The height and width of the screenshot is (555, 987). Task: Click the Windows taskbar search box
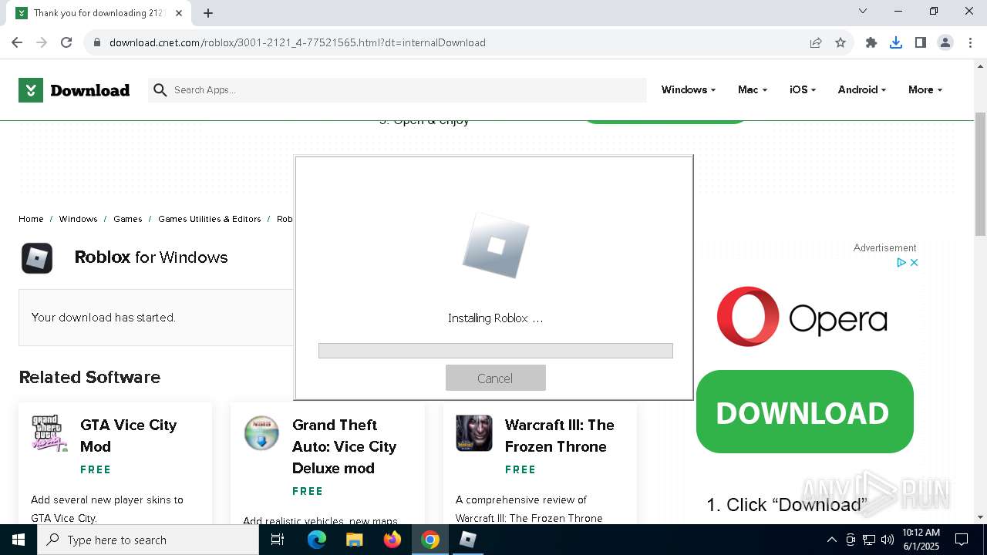(x=148, y=540)
